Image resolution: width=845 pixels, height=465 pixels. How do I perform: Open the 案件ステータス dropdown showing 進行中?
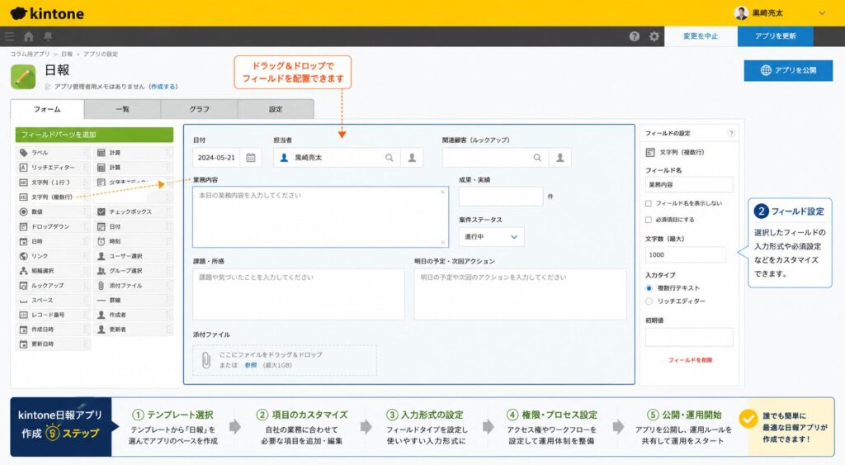point(491,237)
